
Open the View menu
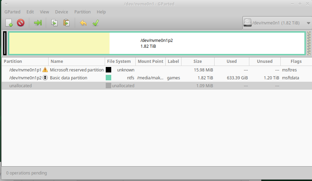click(44, 12)
